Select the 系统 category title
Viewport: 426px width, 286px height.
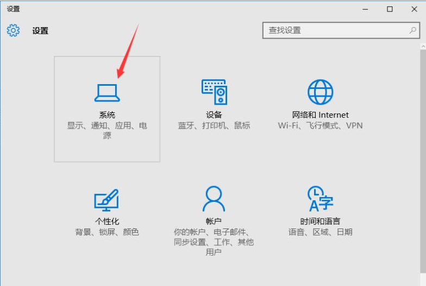(x=107, y=115)
